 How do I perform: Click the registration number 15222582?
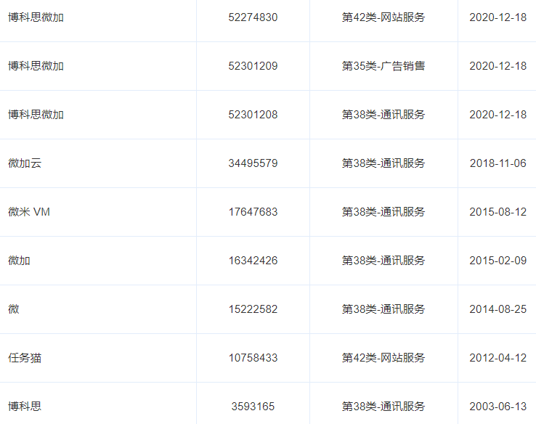253,309
